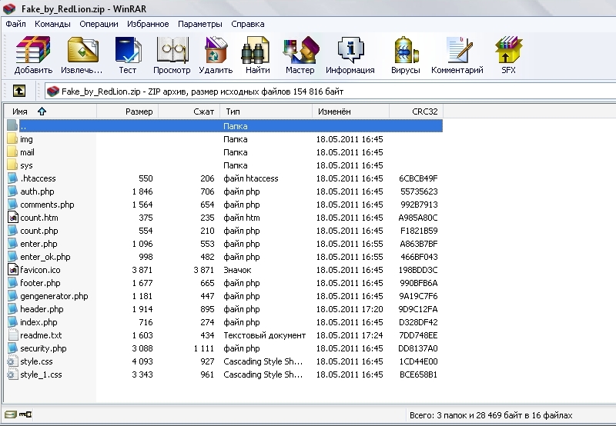Click the count.htm file icon

pyautogui.click(x=13, y=218)
